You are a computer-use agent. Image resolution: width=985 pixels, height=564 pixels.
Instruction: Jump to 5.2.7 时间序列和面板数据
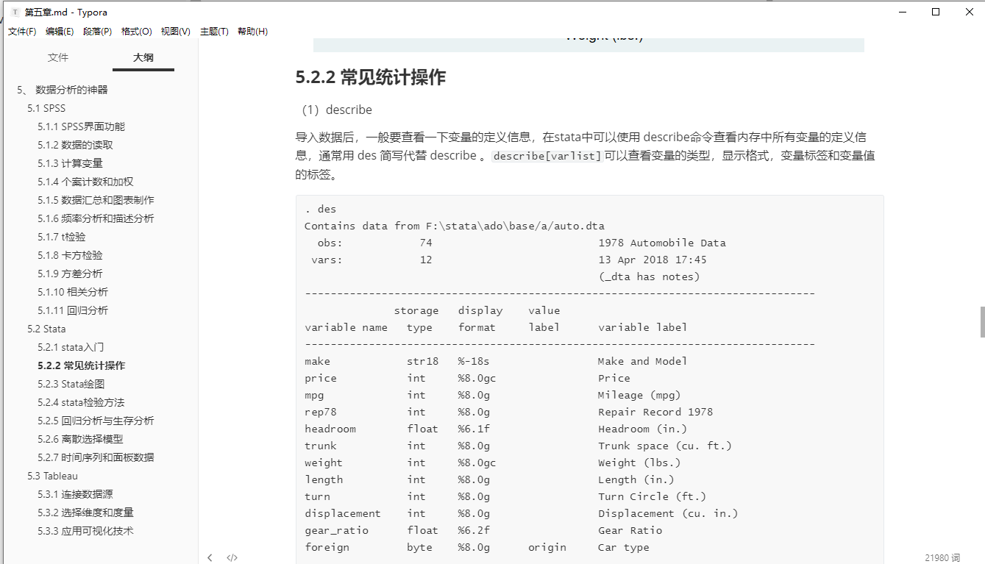pyautogui.click(x=96, y=457)
